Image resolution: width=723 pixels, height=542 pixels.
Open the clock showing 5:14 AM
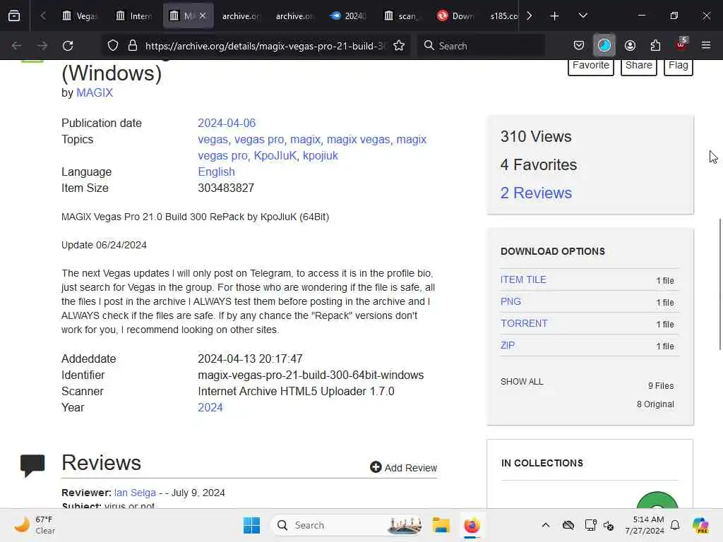pos(645,525)
